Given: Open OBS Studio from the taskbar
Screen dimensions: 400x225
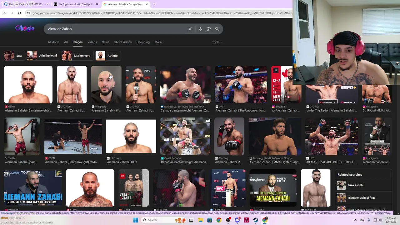Looking at the screenshot, I should pos(228,220).
